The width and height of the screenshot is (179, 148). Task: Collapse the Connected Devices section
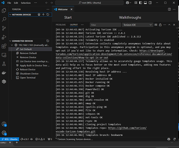10,41
